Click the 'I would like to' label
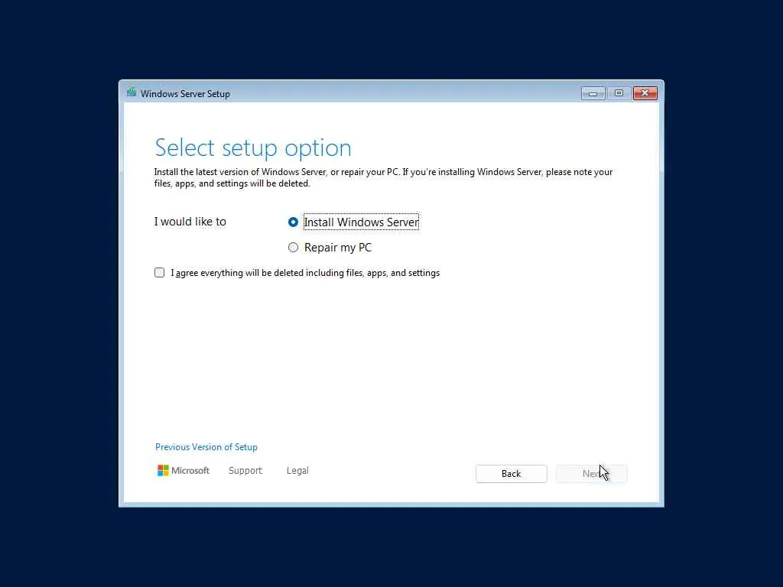 coord(190,222)
